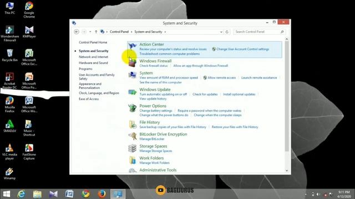This screenshot has width=355, height=199.
Task: Click Allow an app through Windows Firewall
Action: [200, 66]
